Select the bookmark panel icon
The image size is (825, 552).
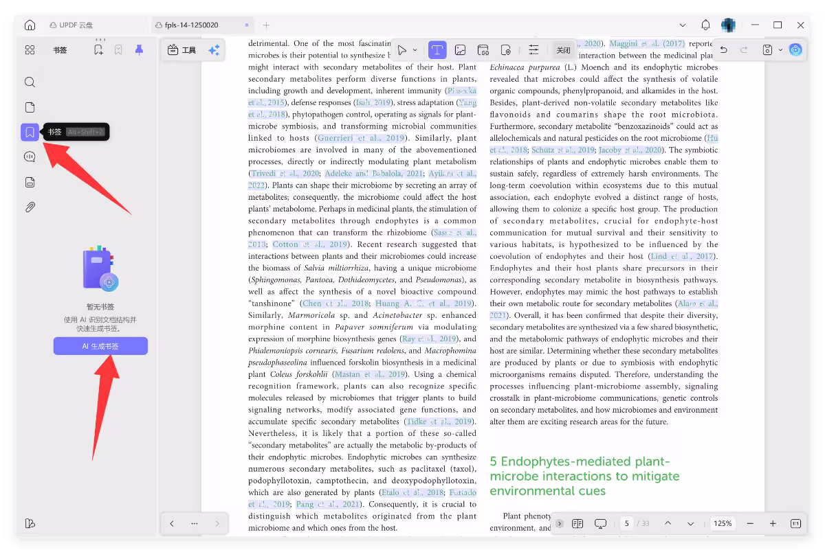click(30, 132)
